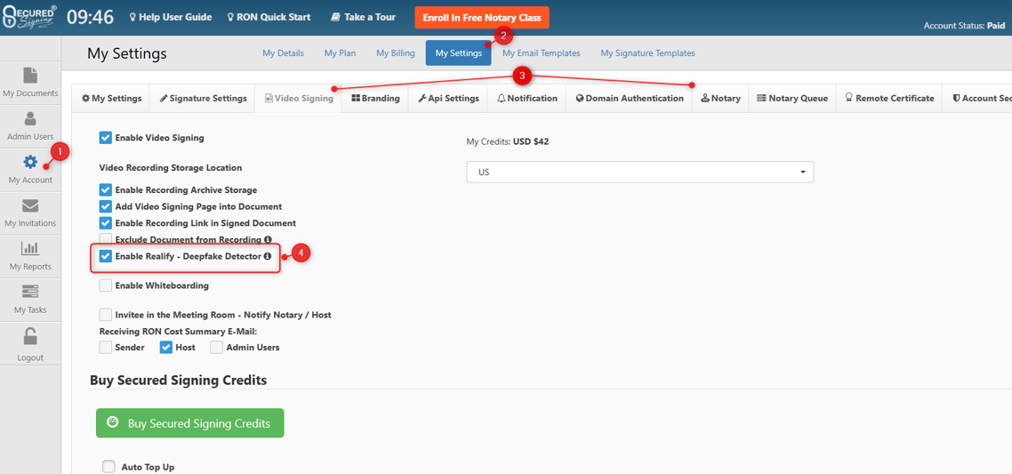Toggle Enable Realify Deepfake Detector checkbox
The height and width of the screenshot is (474, 1012).
pyautogui.click(x=106, y=256)
